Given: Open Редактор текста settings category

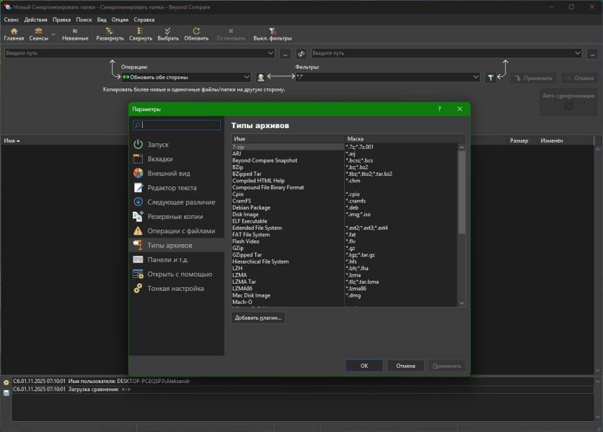Looking at the screenshot, I should [x=172, y=188].
